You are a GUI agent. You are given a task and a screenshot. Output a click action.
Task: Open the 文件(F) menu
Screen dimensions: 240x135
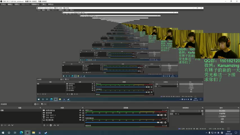click(x=3, y=4)
